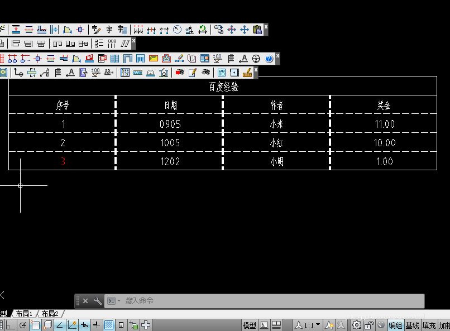Click the clock-like circle icon in top toolbar
Image resolution: width=450 pixels, height=331 pixels.
(178, 30)
